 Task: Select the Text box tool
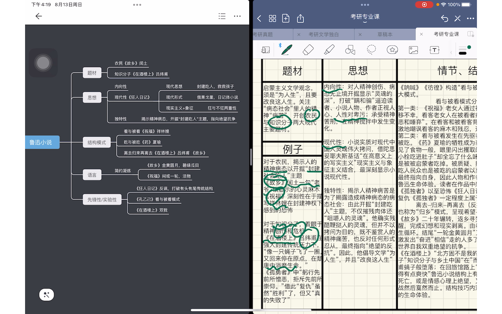tap(435, 50)
